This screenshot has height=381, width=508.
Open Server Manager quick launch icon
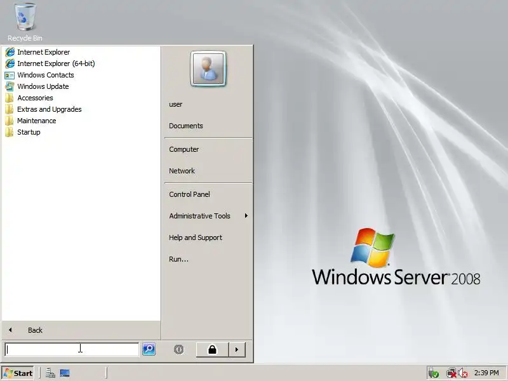click(50, 373)
